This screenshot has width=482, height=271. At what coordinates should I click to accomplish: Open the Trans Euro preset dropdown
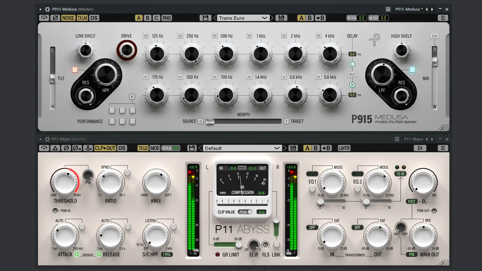243,18
